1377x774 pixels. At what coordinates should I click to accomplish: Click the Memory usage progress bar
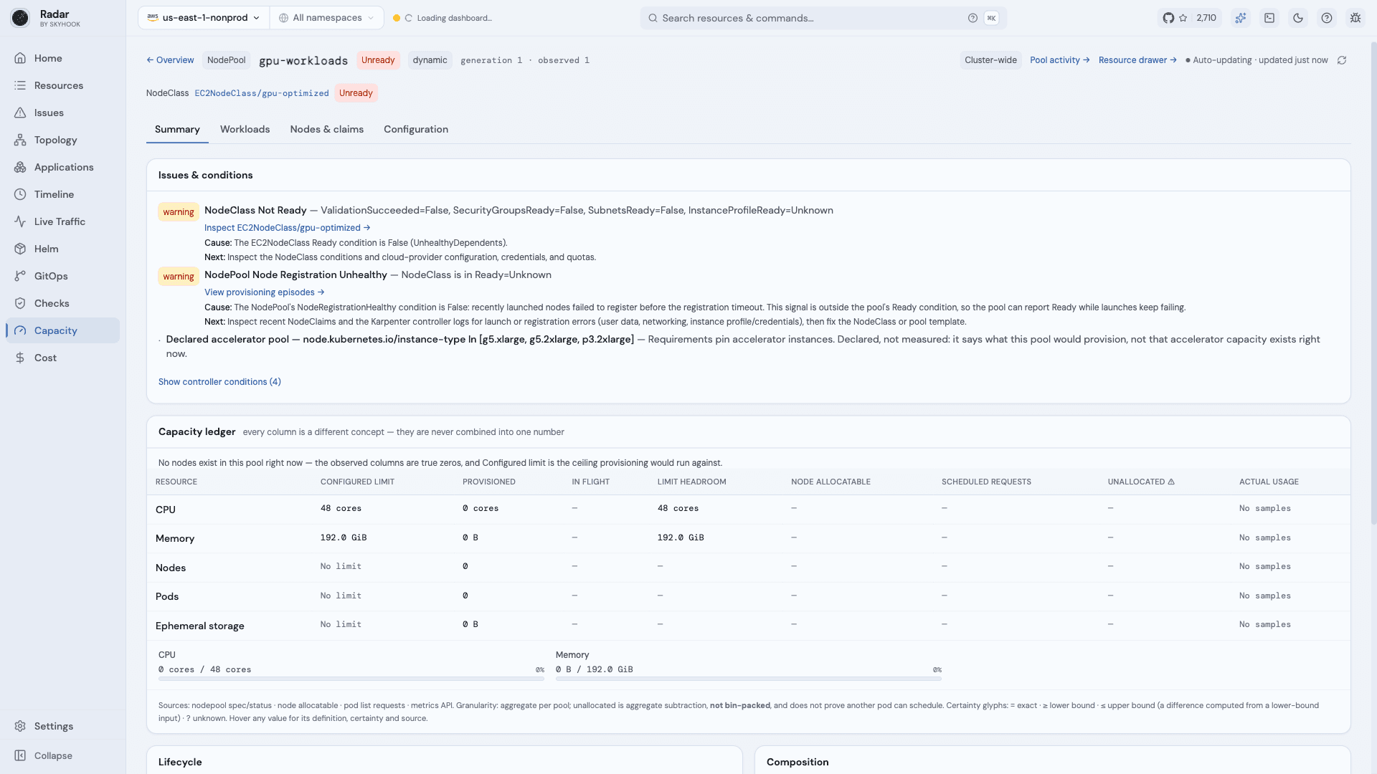[x=749, y=678]
